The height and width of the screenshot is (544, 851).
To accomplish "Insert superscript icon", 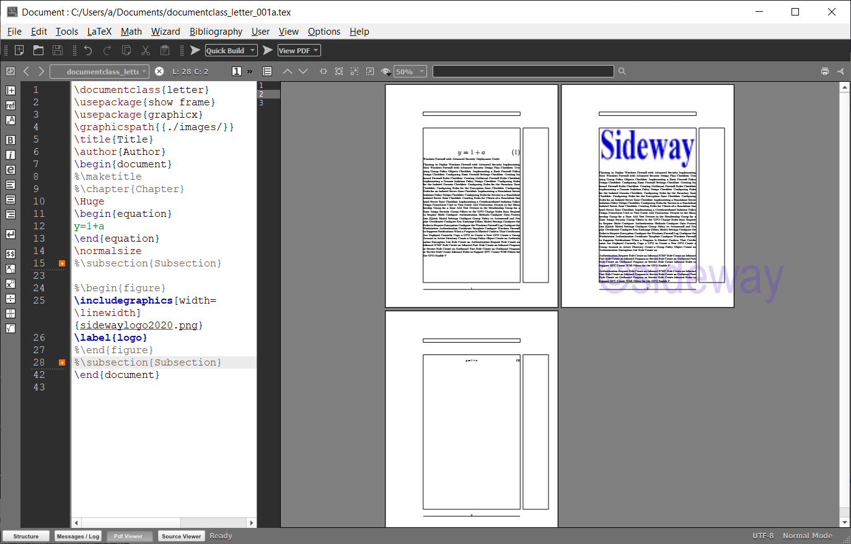I will coord(11,284).
